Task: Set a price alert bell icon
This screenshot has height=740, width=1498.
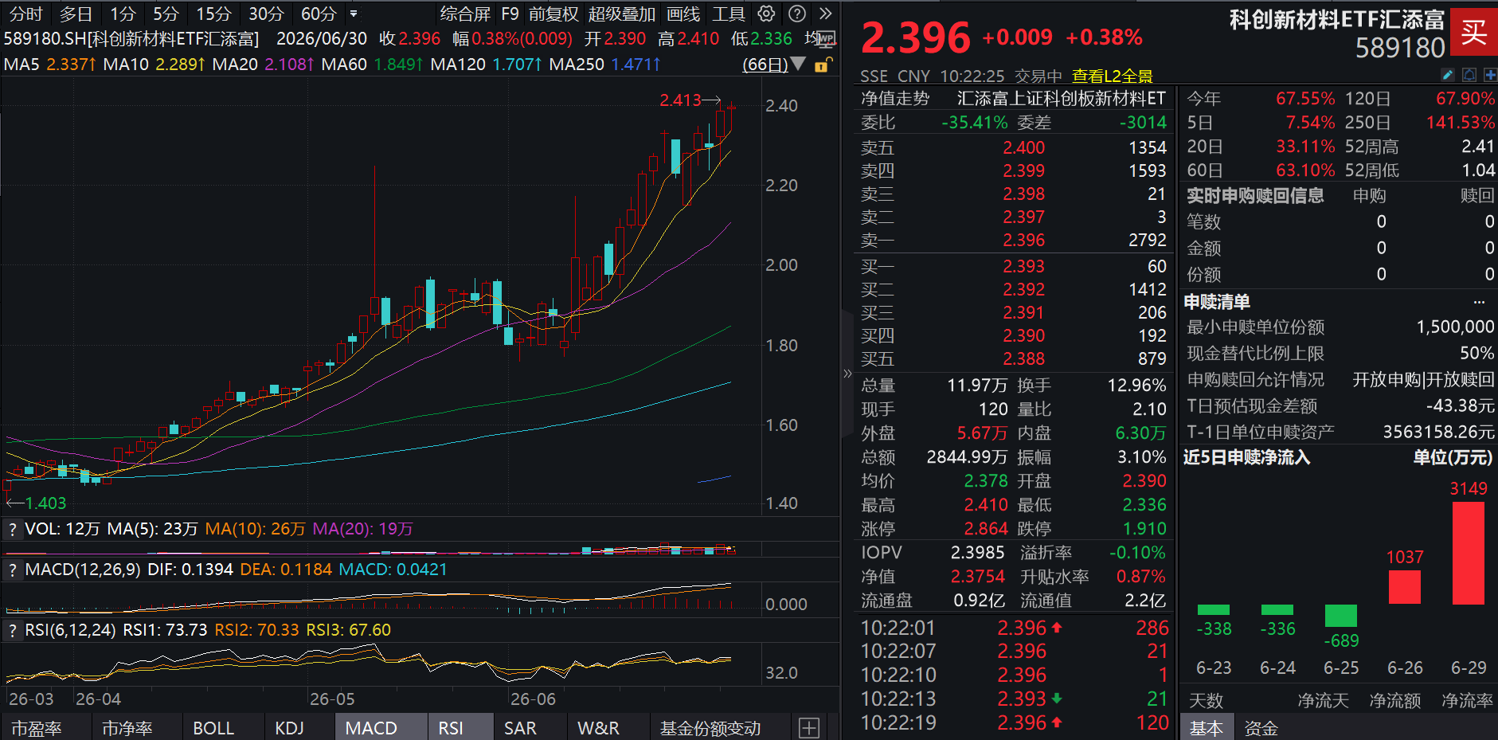Action: pyautogui.click(x=1469, y=75)
